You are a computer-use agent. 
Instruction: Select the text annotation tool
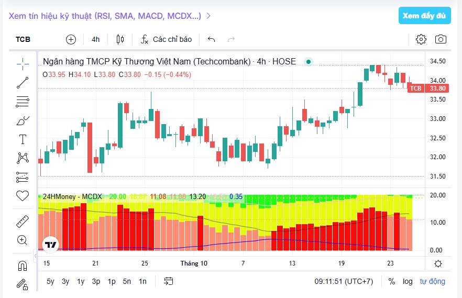tap(23, 139)
